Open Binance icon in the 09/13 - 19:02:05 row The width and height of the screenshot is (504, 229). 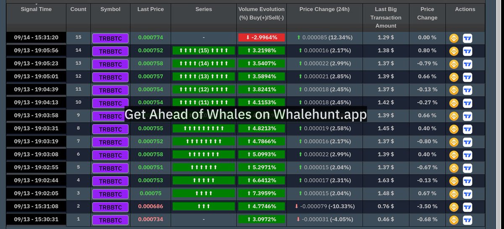pyautogui.click(x=454, y=194)
